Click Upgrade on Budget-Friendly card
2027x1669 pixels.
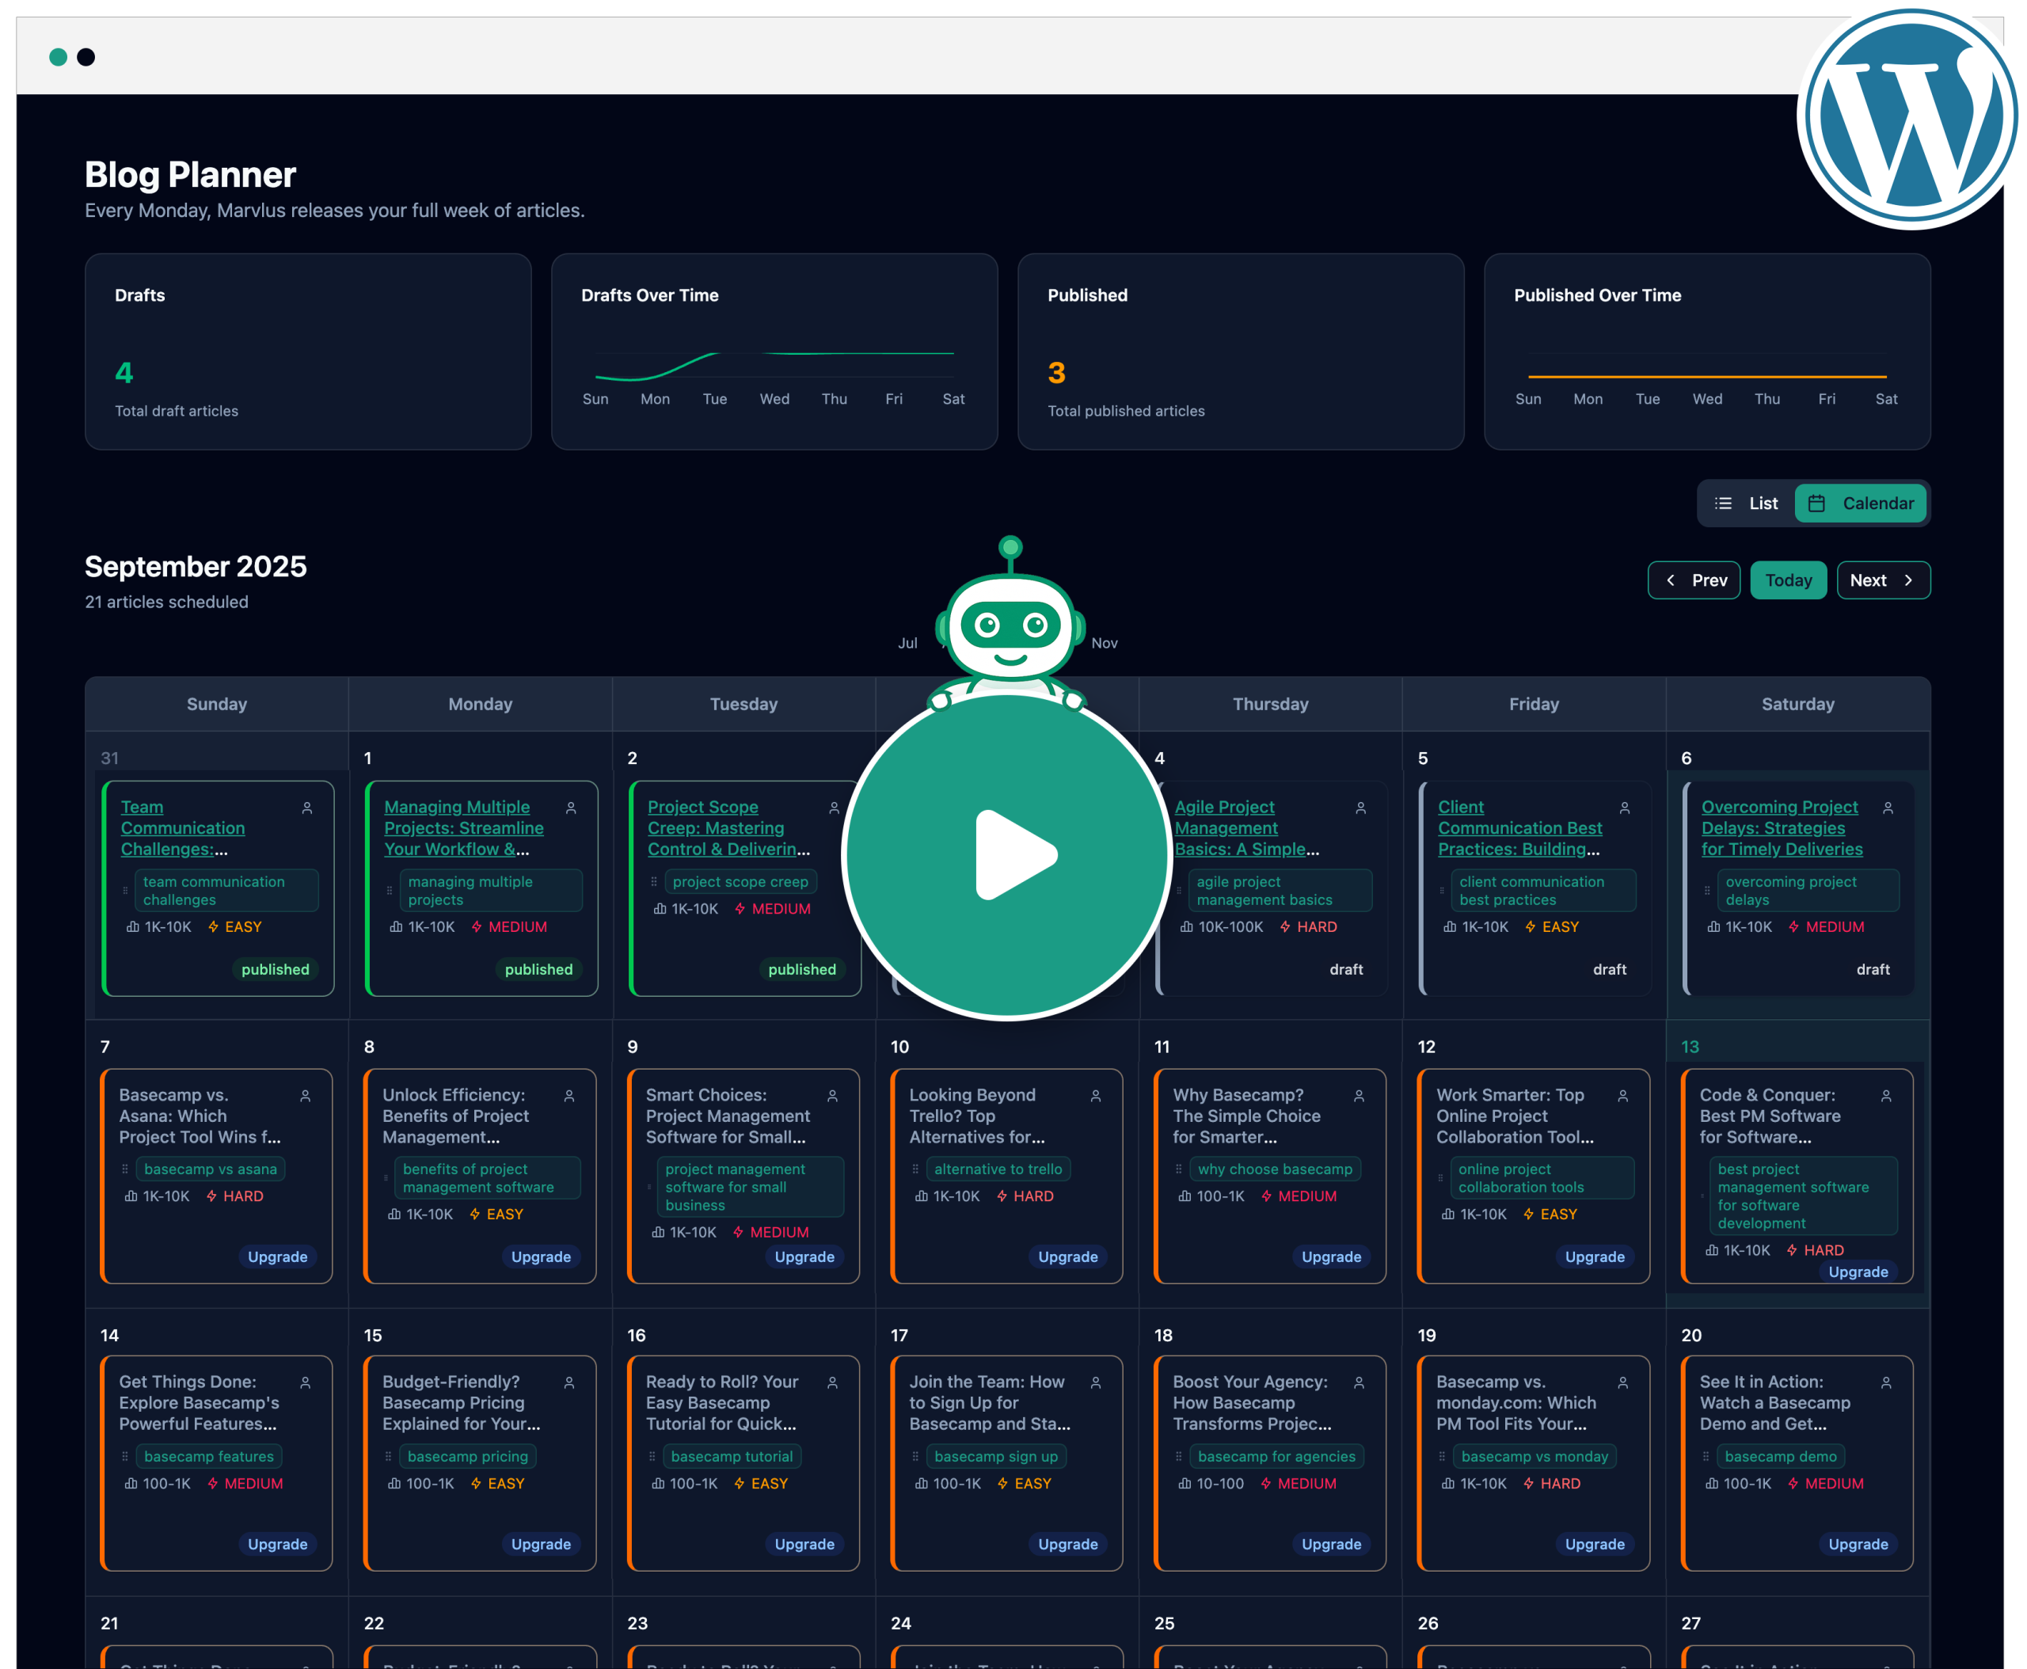tap(541, 1544)
